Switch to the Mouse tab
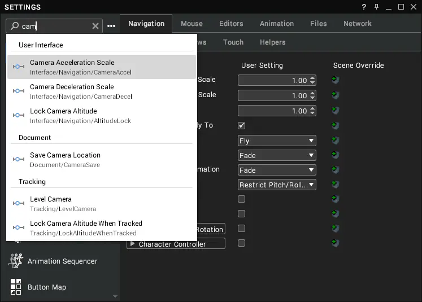 coord(192,24)
